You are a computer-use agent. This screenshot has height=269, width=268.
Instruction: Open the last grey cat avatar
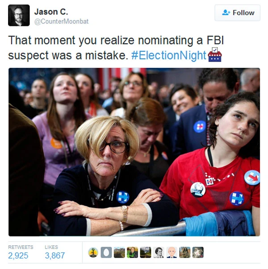[198, 252]
